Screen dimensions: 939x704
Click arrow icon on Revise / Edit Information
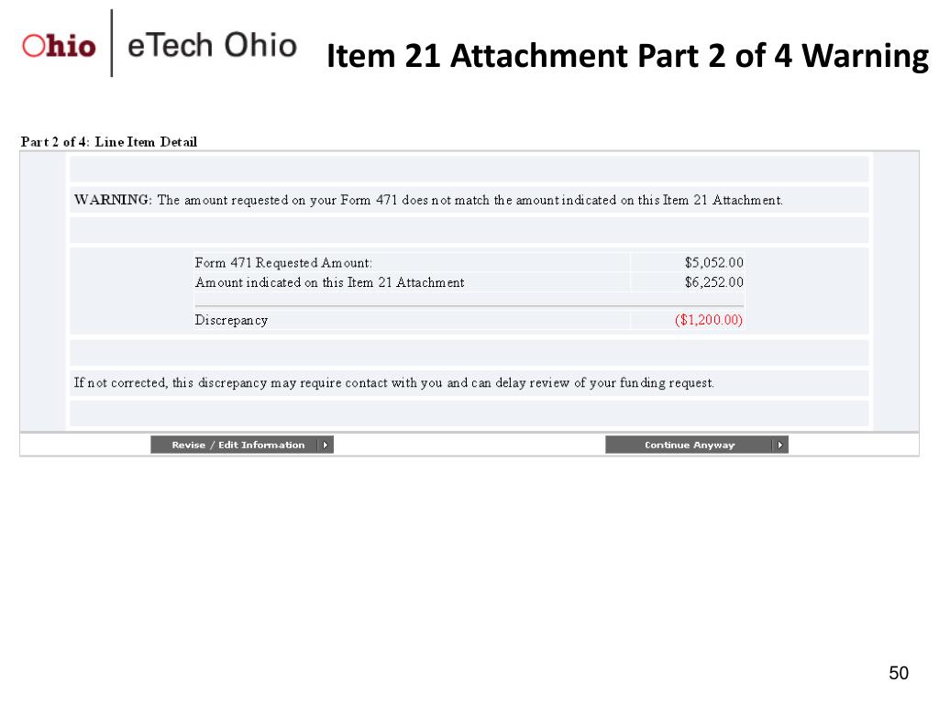click(326, 445)
